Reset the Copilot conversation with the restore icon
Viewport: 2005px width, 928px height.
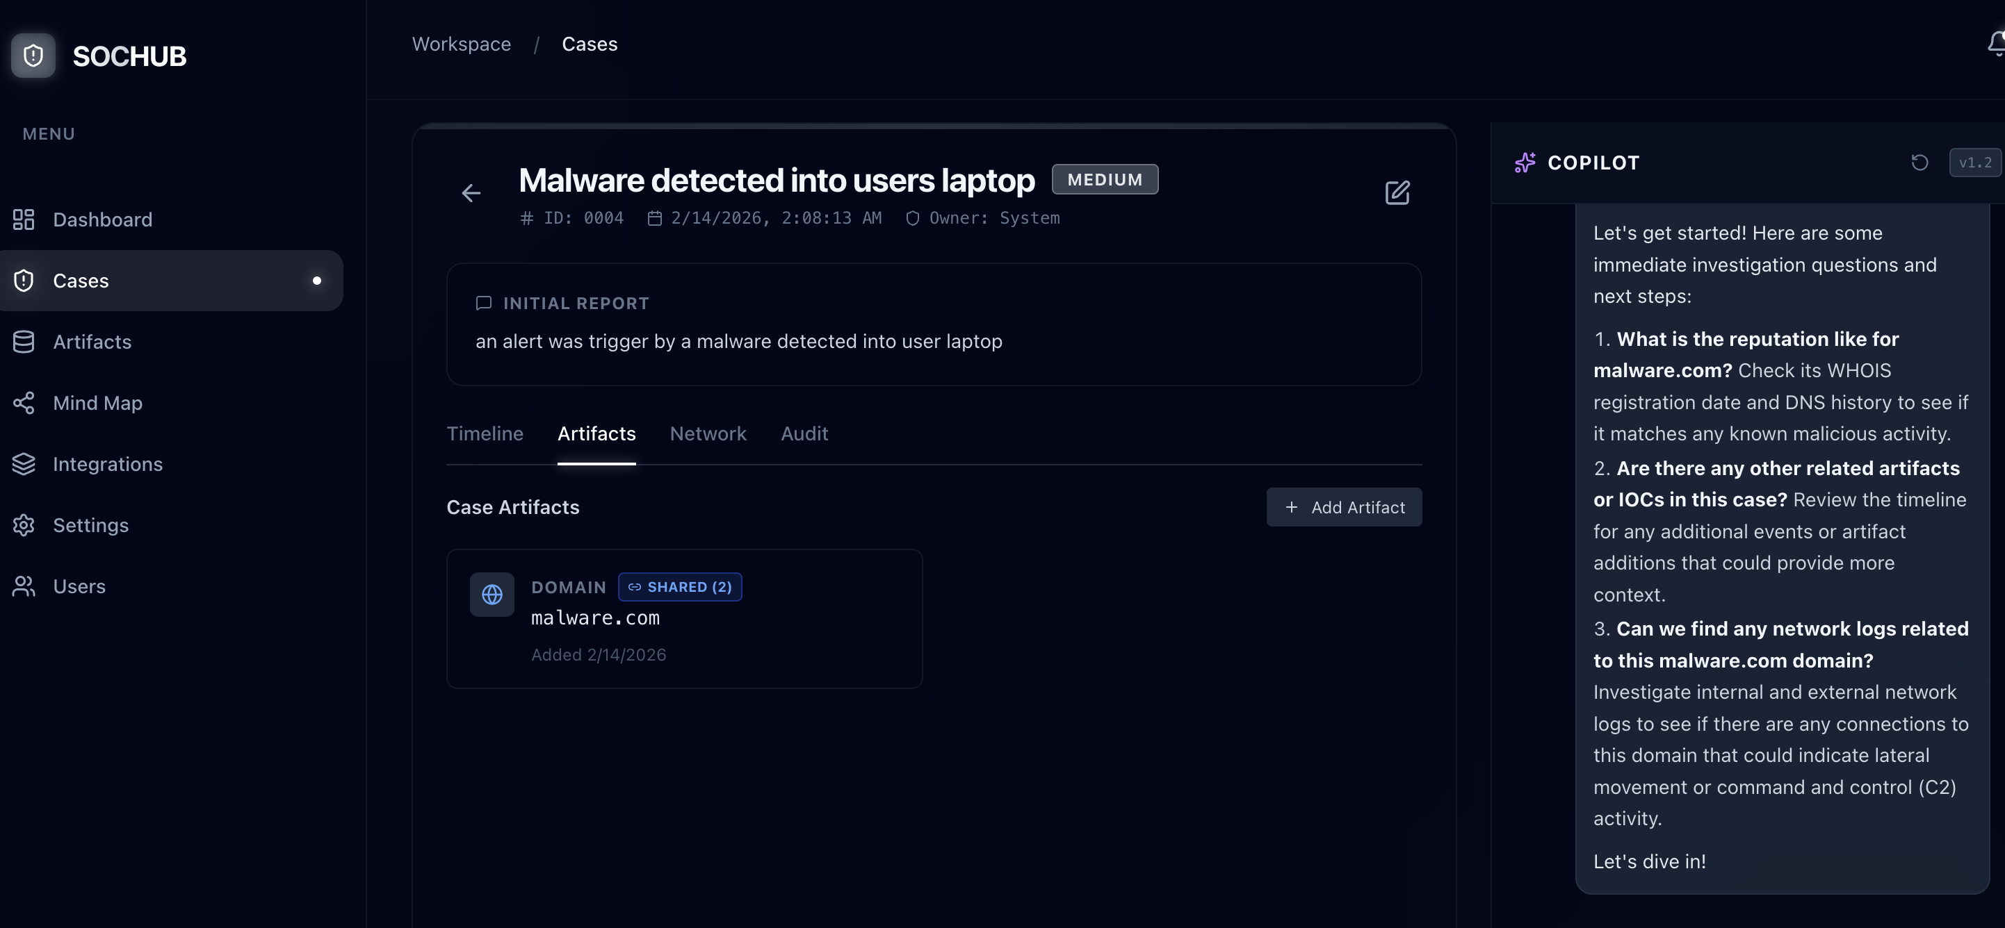pyautogui.click(x=1919, y=162)
